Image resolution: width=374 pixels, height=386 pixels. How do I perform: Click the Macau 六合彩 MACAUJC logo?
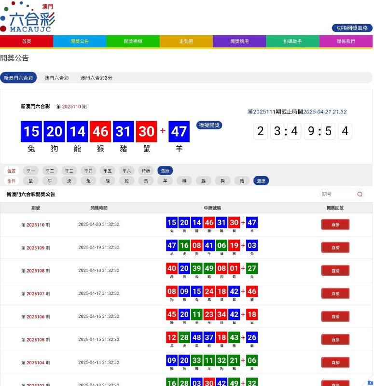28,17
